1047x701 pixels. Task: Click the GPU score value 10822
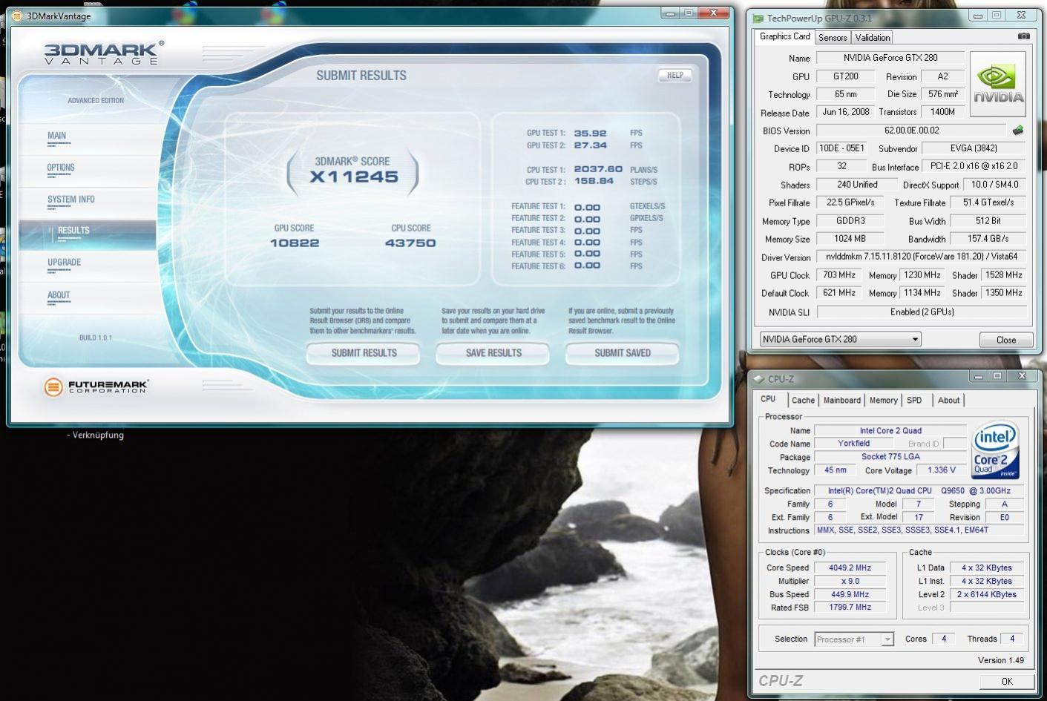pos(295,243)
